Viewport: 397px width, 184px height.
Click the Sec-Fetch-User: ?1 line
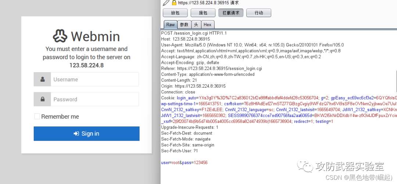(179, 151)
